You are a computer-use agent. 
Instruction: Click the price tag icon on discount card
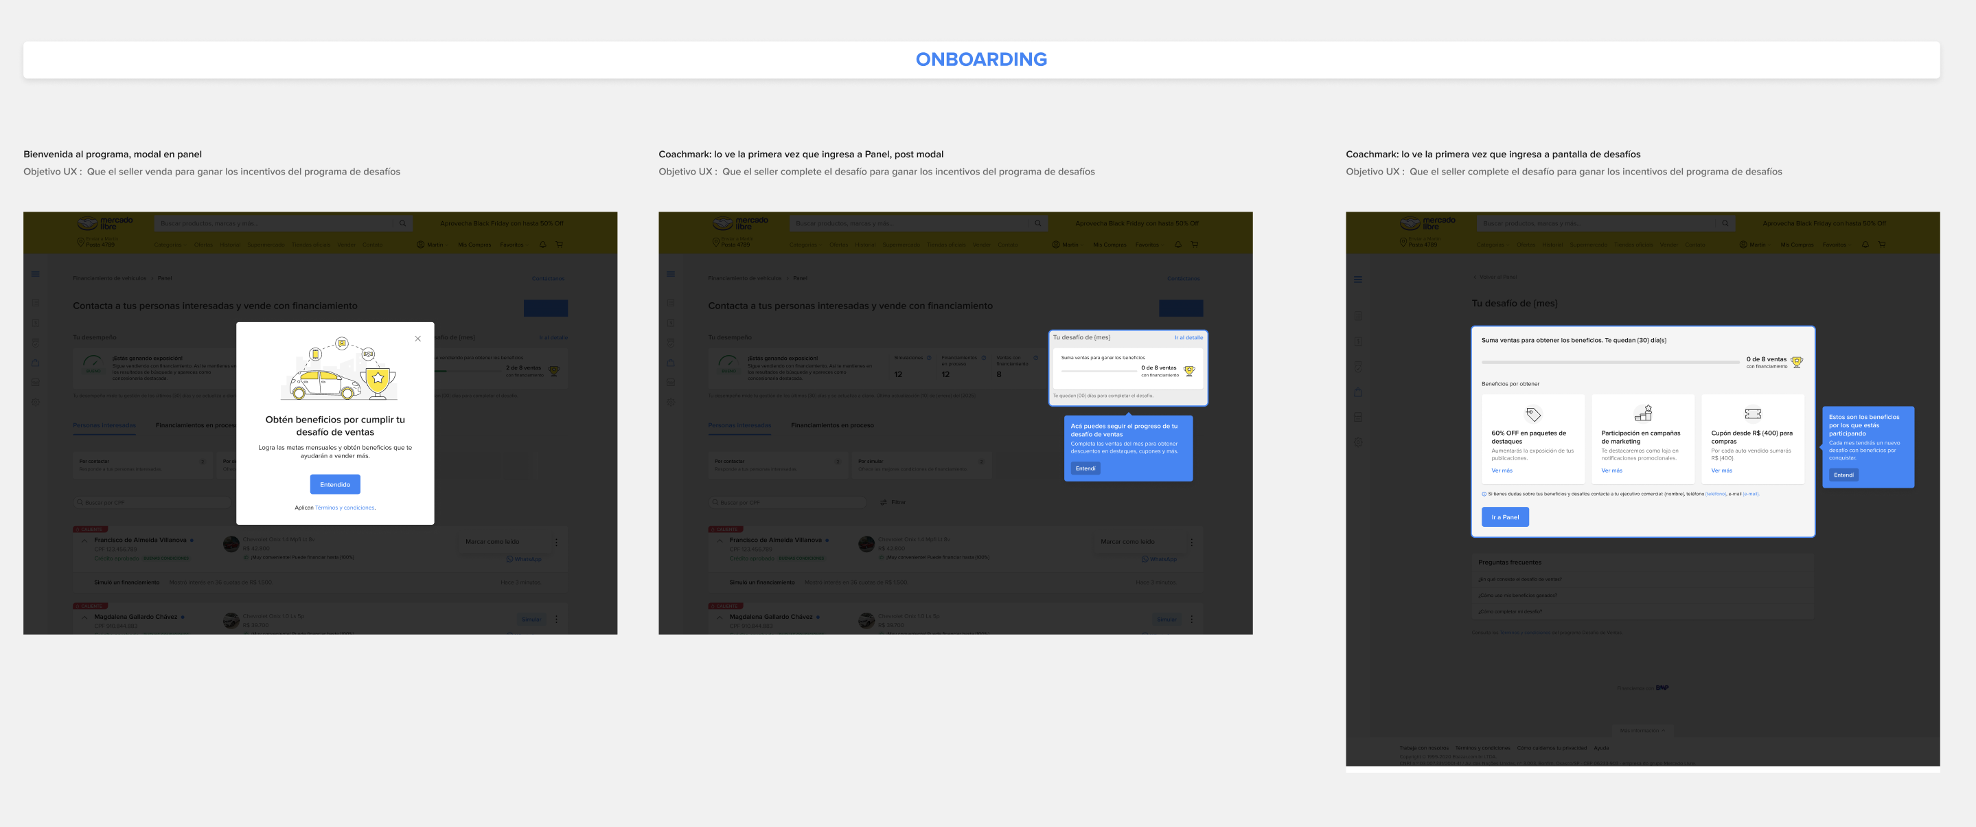[x=1532, y=414]
